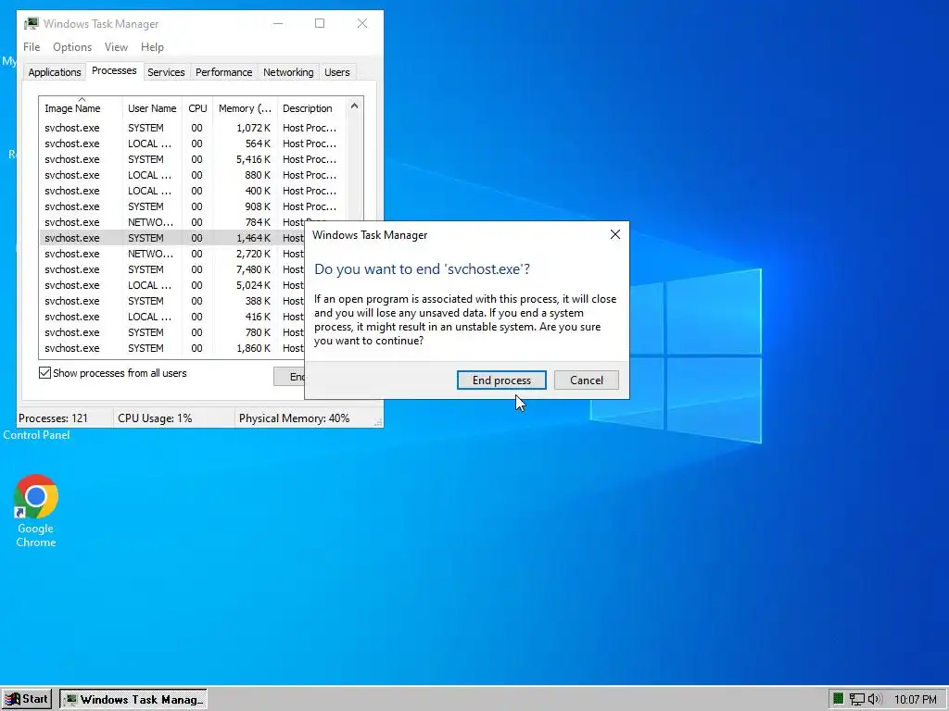Select the svchost.exe row using 7,480 K
949x711 pixels.
click(172, 269)
